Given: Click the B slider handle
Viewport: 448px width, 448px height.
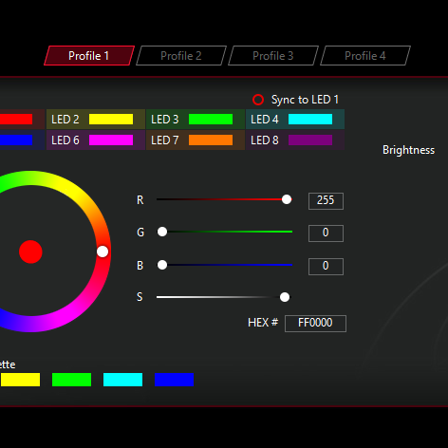Looking at the screenshot, I should [x=162, y=265].
